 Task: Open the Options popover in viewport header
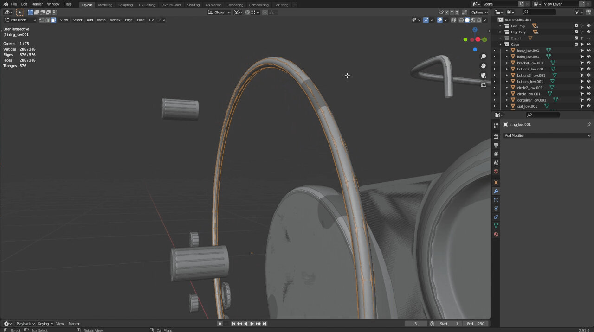pyautogui.click(x=478, y=13)
